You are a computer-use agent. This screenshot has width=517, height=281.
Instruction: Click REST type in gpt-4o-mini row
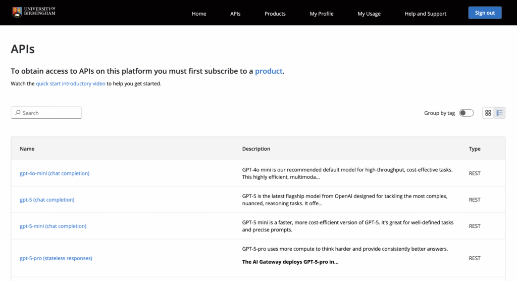tap(475, 173)
